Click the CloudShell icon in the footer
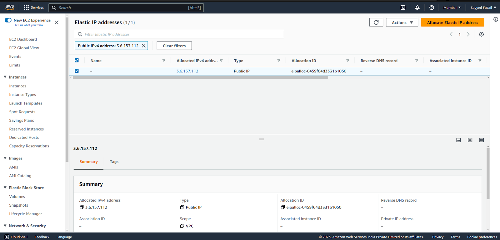 (x=7, y=237)
